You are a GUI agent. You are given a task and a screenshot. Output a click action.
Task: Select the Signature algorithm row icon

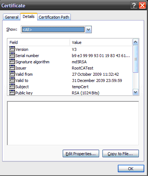tap(12, 61)
